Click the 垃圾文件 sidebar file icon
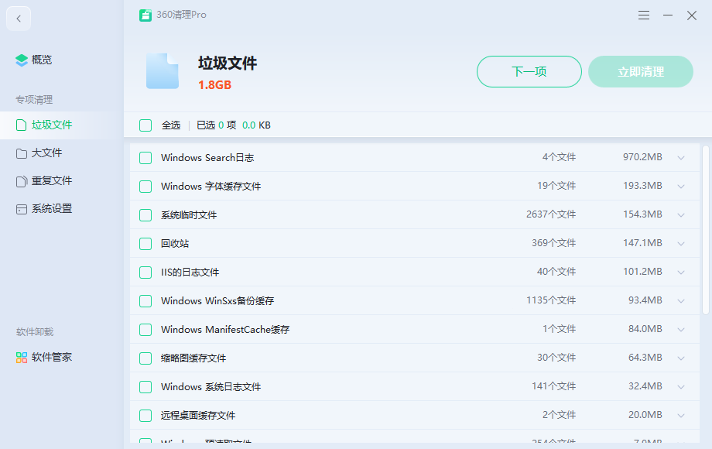712x449 pixels. click(22, 125)
